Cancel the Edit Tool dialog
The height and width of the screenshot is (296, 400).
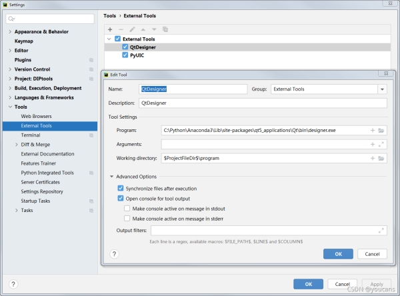tap(372, 254)
